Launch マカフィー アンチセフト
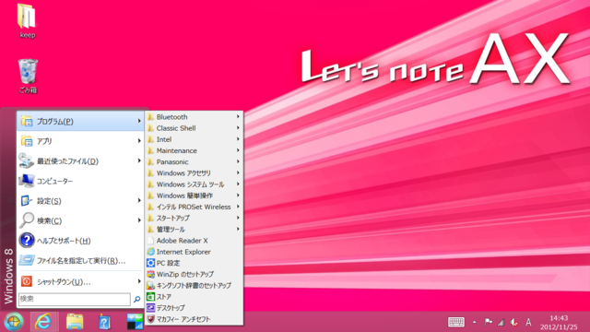 point(194,319)
